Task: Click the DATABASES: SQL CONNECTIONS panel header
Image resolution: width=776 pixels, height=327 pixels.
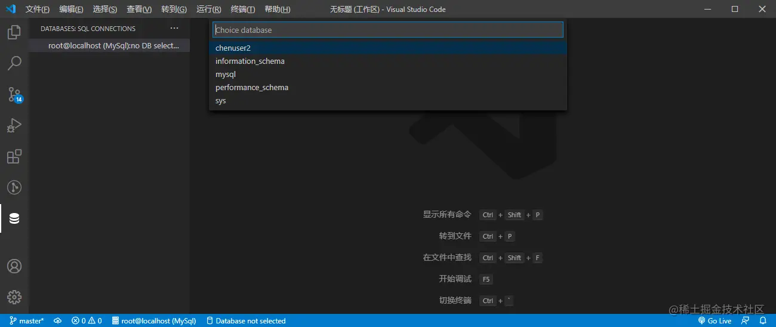Action: coord(88,29)
